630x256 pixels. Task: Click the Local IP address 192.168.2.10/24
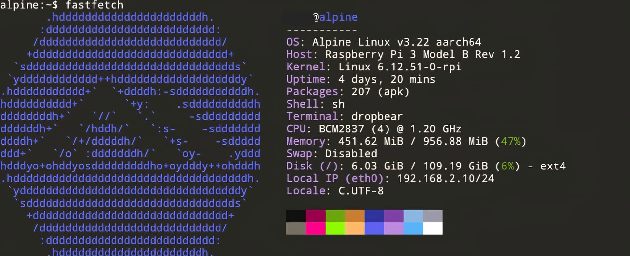coord(445,178)
